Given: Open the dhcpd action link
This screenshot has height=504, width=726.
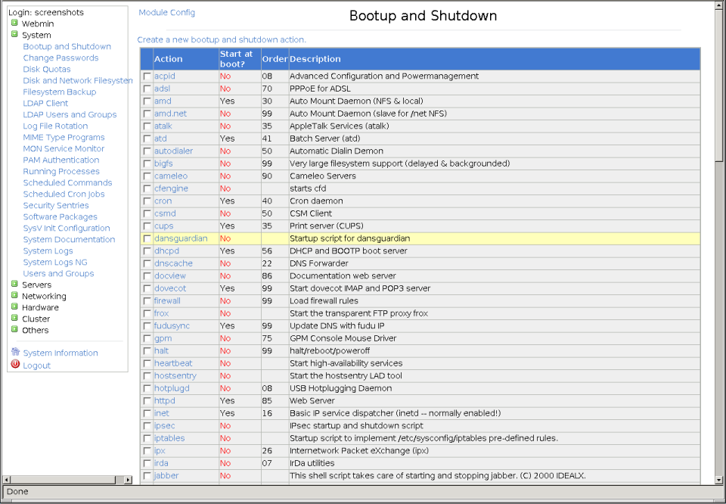Looking at the screenshot, I should 166,250.
